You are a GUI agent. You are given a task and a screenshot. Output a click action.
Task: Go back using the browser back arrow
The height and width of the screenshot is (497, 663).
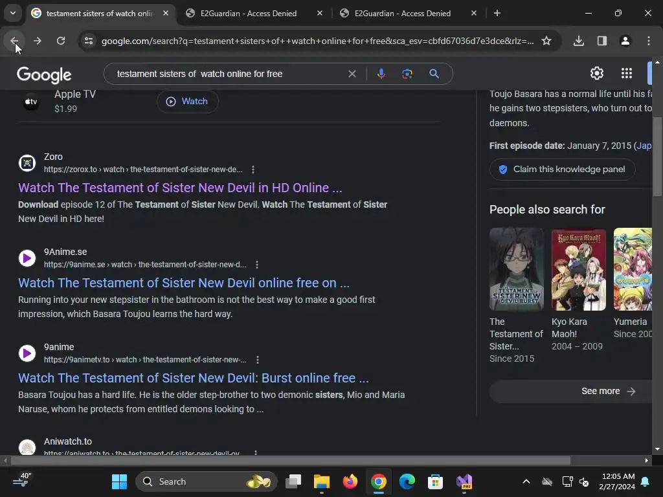pos(14,41)
